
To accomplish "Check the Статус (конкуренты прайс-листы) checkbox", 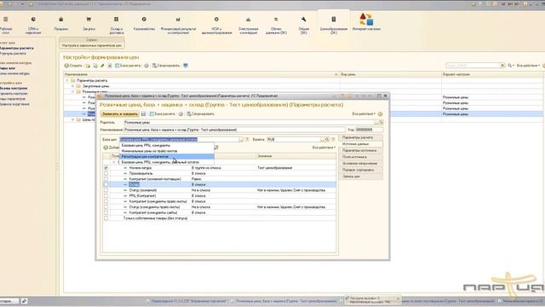I will [x=106, y=206].
